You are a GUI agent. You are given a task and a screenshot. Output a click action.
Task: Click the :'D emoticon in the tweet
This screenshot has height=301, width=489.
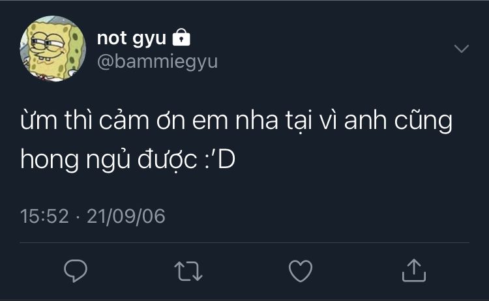pyautogui.click(x=220, y=160)
